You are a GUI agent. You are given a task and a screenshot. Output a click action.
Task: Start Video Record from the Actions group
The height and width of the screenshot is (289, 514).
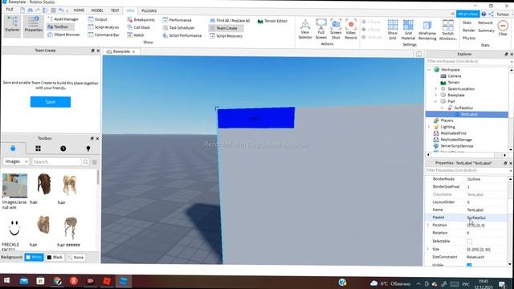(350, 29)
